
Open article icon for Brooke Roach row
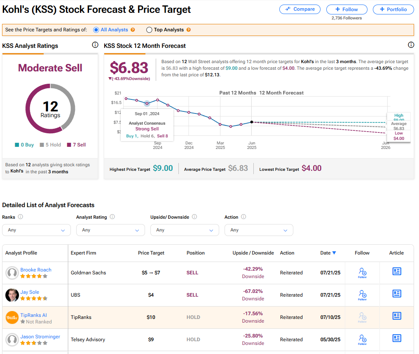point(396,271)
